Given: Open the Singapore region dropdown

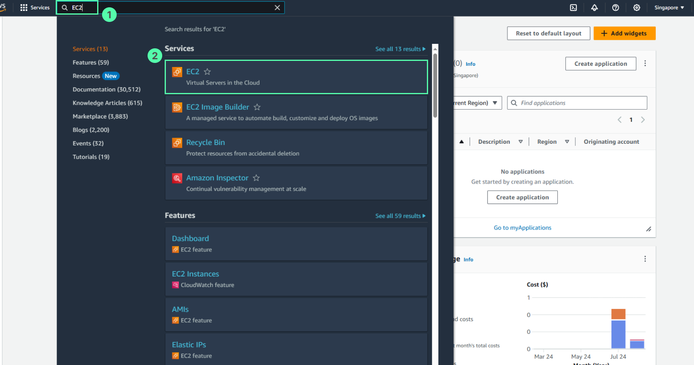Looking at the screenshot, I should (669, 8).
